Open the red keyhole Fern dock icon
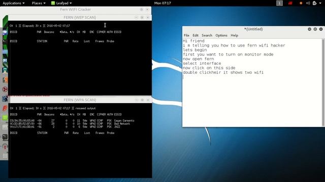 tap(5, 147)
